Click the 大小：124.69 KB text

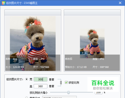click(15, 67)
